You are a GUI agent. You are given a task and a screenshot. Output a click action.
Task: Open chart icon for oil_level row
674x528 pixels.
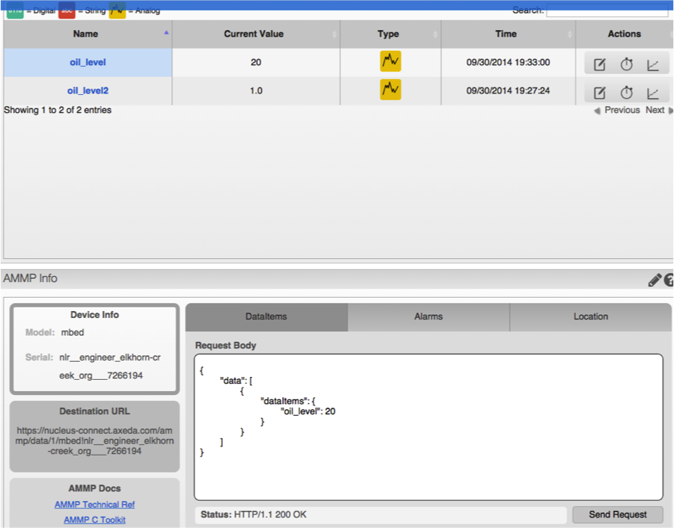point(652,65)
